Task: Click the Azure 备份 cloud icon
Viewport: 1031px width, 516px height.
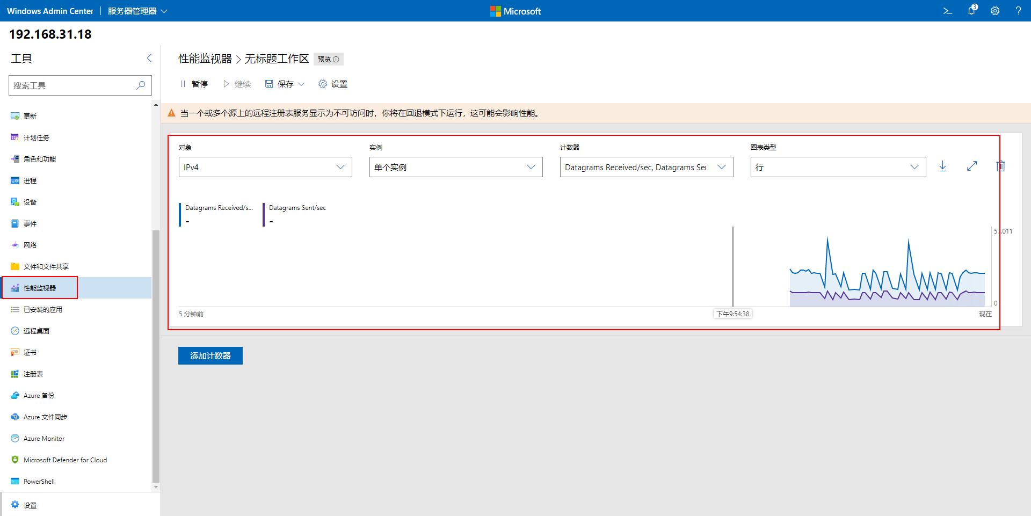Action: [15, 395]
